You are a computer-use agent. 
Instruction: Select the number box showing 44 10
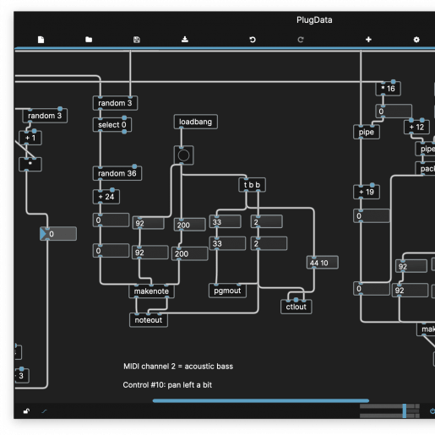pos(323,263)
